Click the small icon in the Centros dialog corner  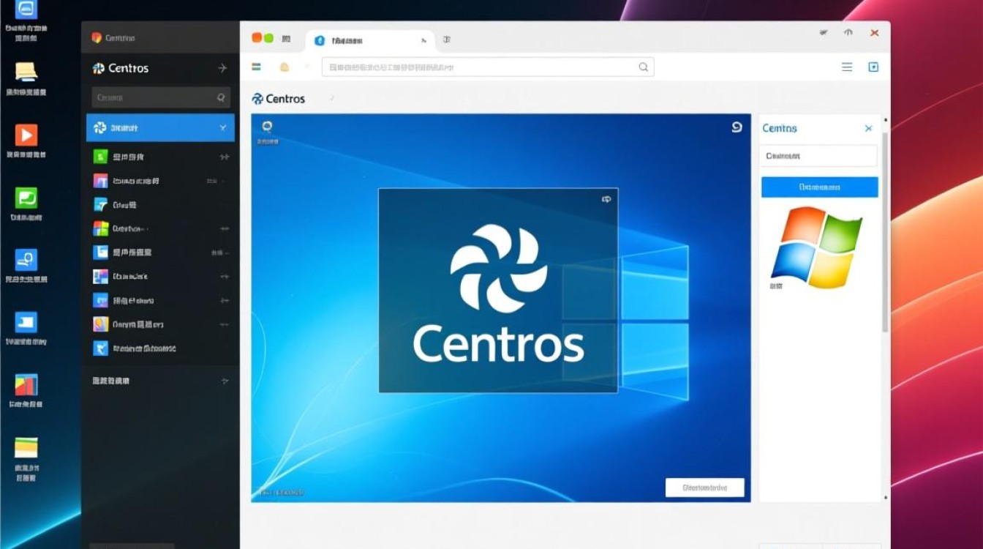[606, 199]
